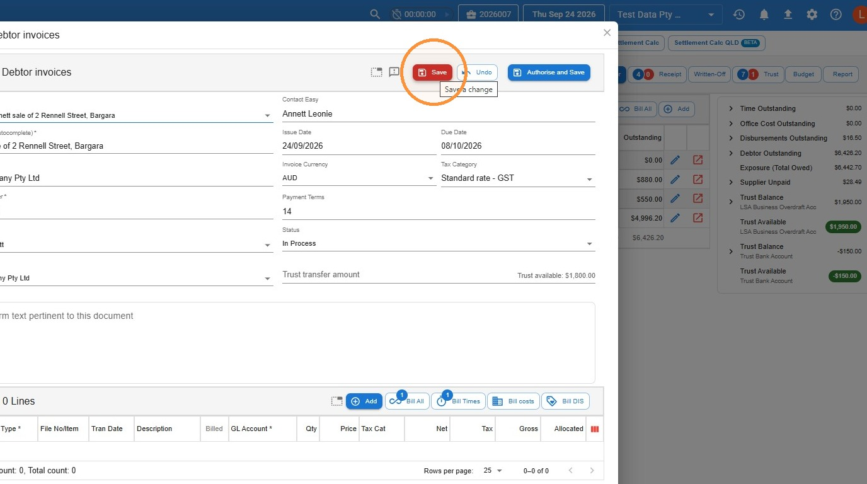This screenshot has height=484, width=867.
Task: Close the Debtor invoices dialog
Action: (607, 33)
